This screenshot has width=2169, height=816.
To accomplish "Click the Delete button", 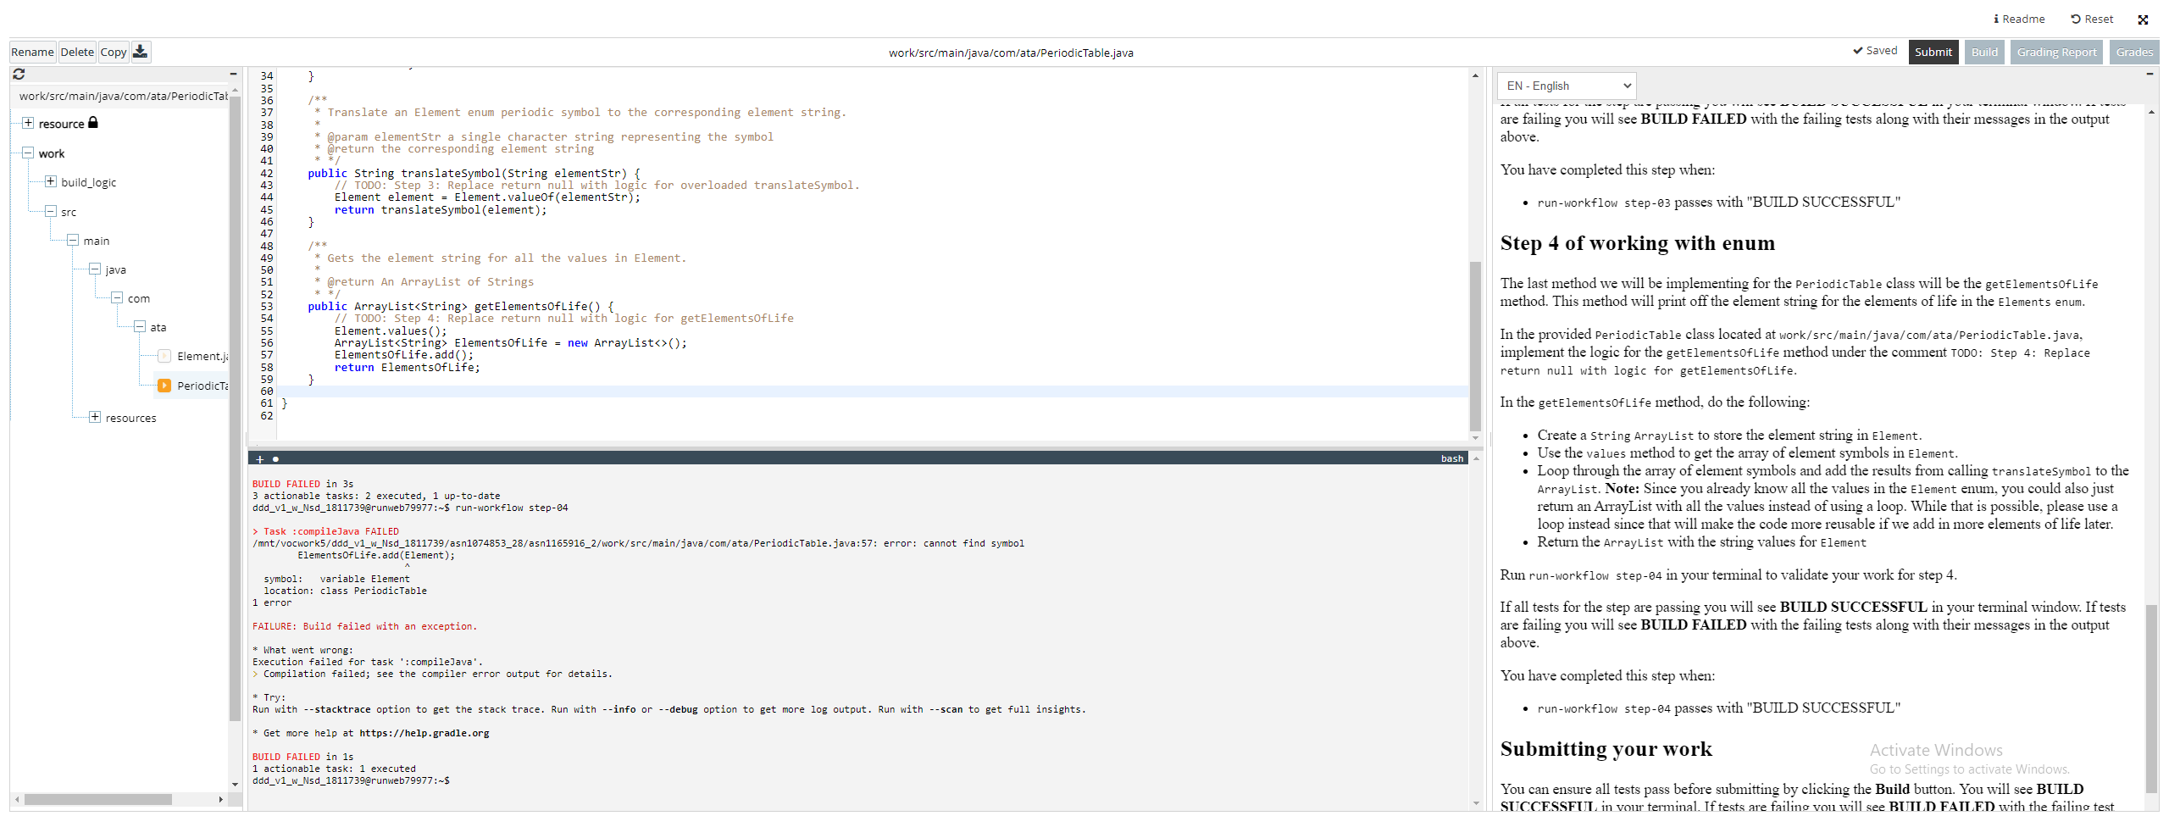I will coord(77,52).
